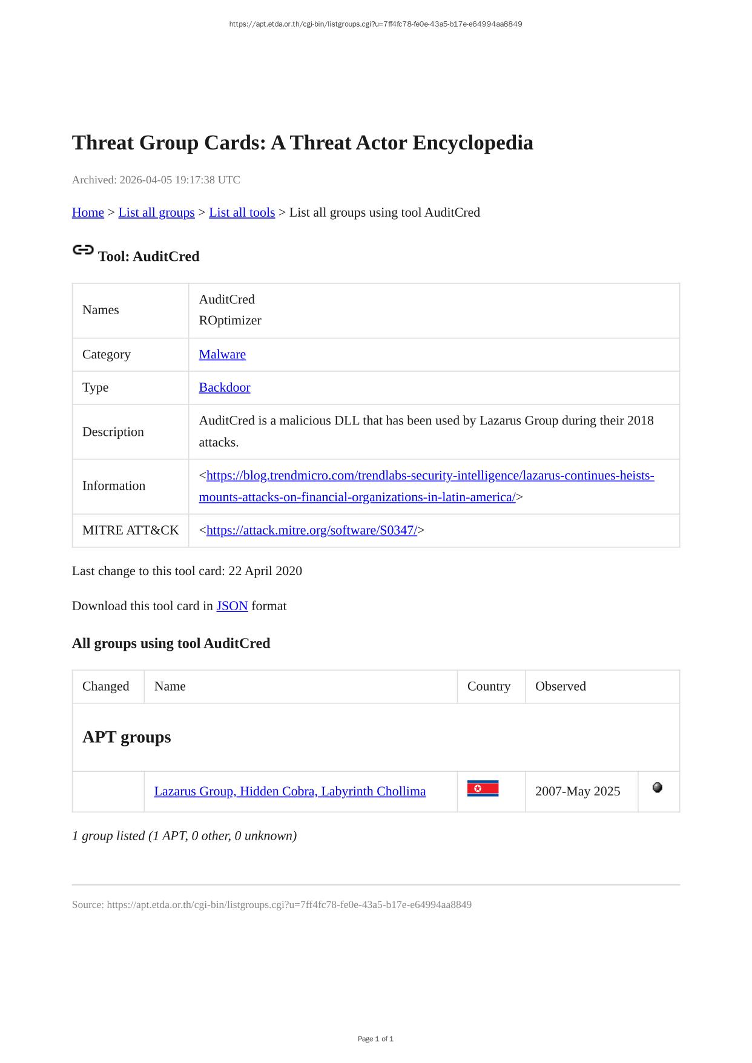Download tool card via JSON link
752x1063 pixels.
(232, 606)
